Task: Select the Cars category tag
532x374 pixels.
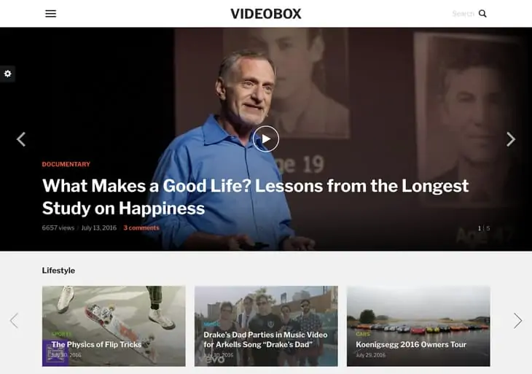Action: [363, 334]
